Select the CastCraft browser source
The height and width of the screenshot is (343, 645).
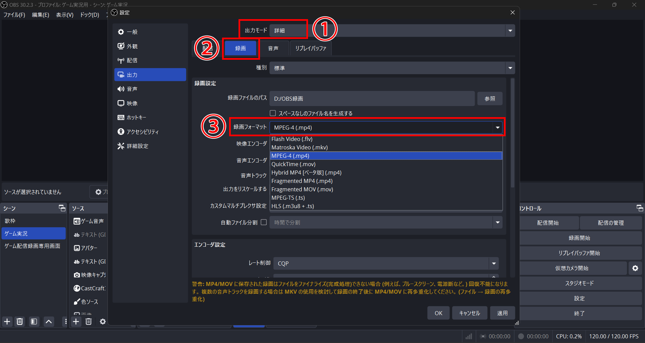click(x=89, y=288)
